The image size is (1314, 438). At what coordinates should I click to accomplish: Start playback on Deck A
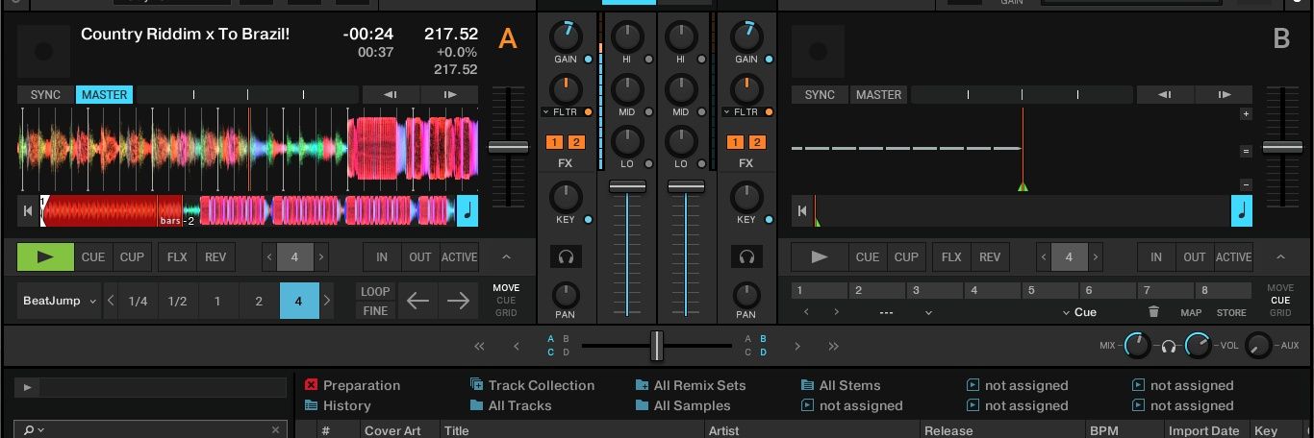click(x=45, y=257)
